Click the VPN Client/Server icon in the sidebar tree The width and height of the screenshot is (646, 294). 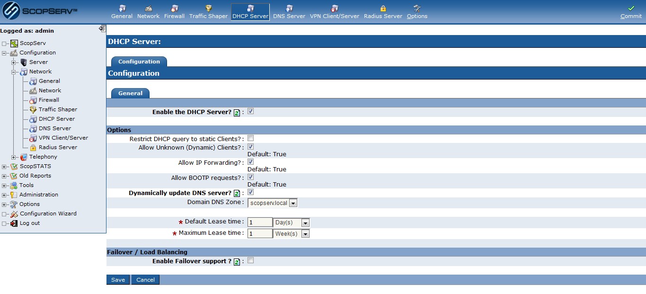coord(33,138)
